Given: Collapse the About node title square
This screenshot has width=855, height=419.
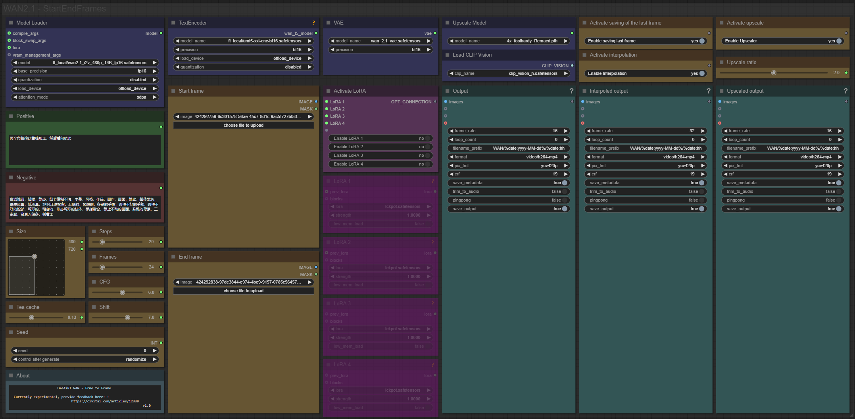Looking at the screenshot, I should tap(11, 375).
